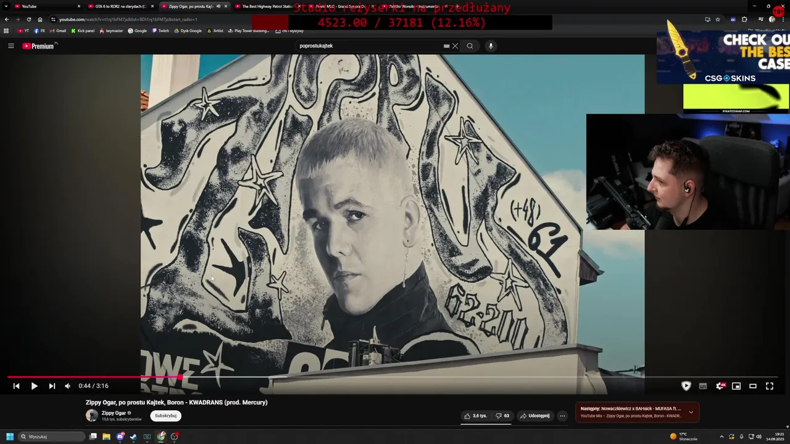Open Steam from the taskbar

(133, 437)
